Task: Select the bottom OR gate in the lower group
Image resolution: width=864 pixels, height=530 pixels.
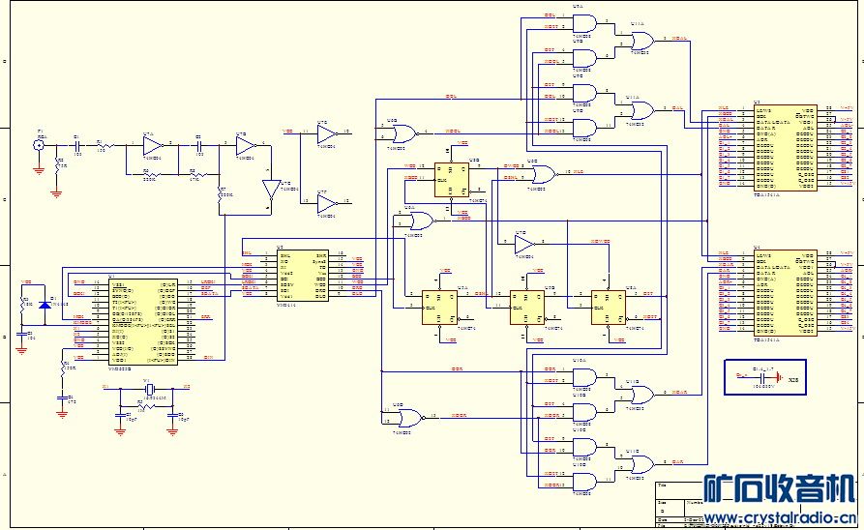Action: pyautogui.click(x=642, y=464)
